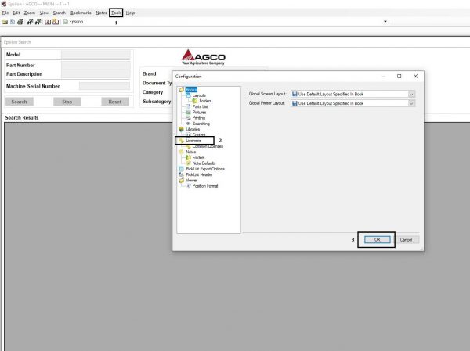Click the Layouts tree node icon
The width and height of the screenshot is (470, 351).
pyautogui.click(x=188, y=95)
